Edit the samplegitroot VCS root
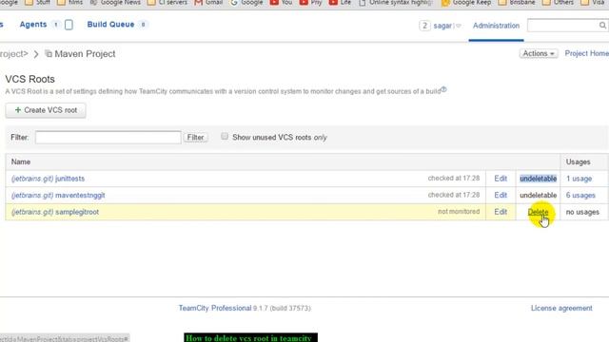 (501, 212)
